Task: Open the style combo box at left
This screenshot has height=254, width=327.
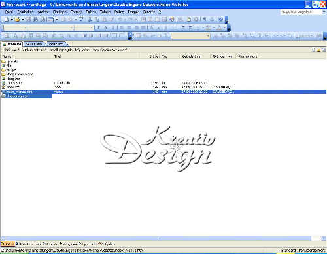Action: tap(15, 27)
